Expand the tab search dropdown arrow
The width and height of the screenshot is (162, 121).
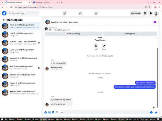tap(2, 2)
